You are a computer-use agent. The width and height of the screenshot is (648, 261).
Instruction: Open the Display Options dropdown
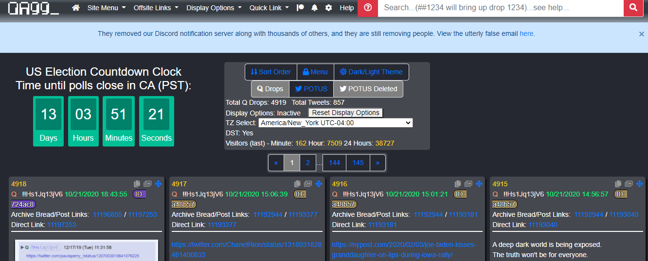tap(214, 8)
